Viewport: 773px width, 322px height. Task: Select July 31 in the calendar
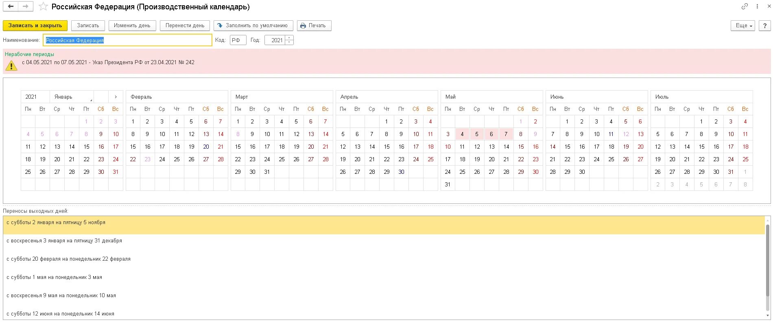[731, 172]
